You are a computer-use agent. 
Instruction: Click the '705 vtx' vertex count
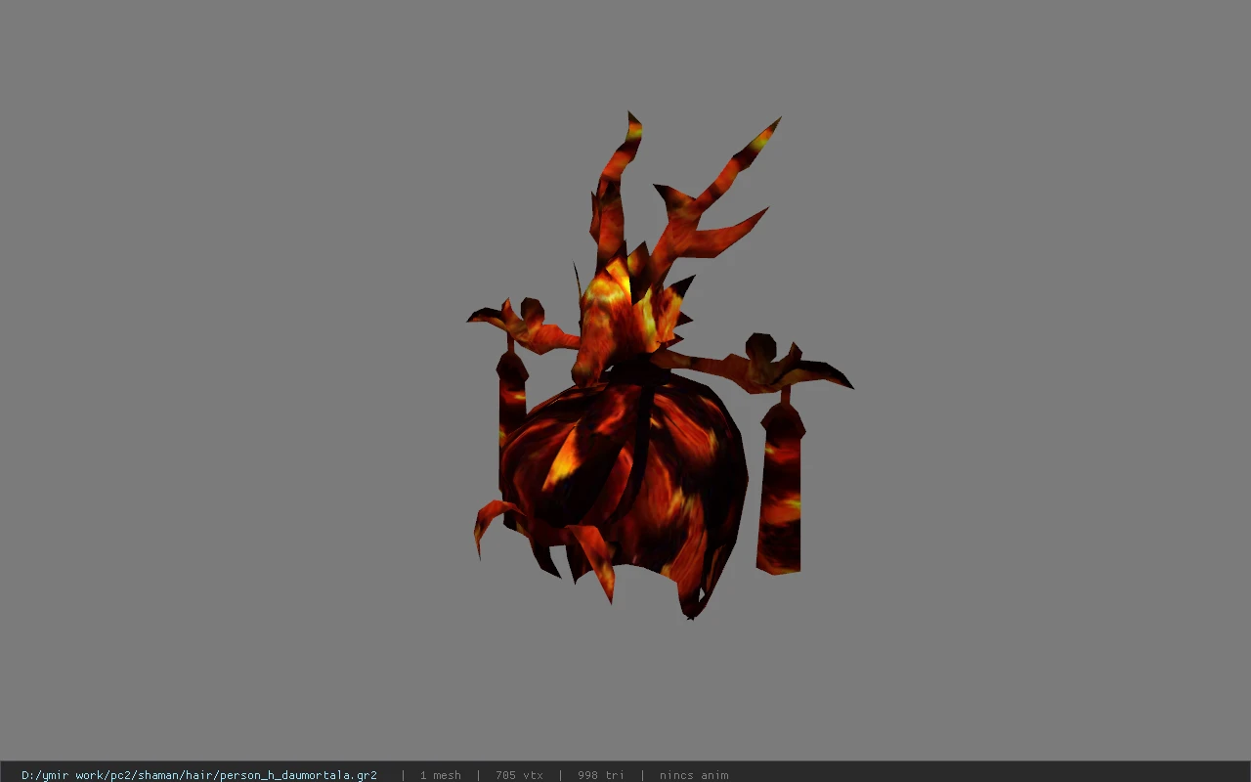coord(519,775)
